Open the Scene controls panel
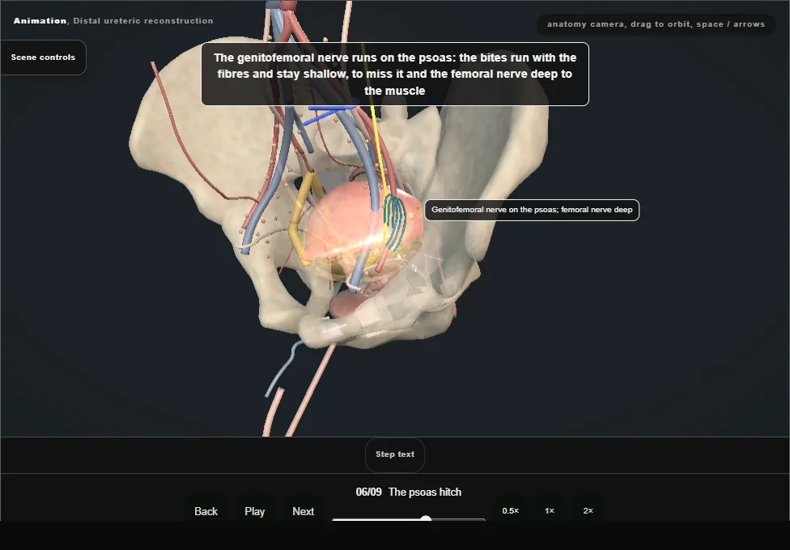The image size is (790, 550). pyautogui.click(x=44, y=58)
